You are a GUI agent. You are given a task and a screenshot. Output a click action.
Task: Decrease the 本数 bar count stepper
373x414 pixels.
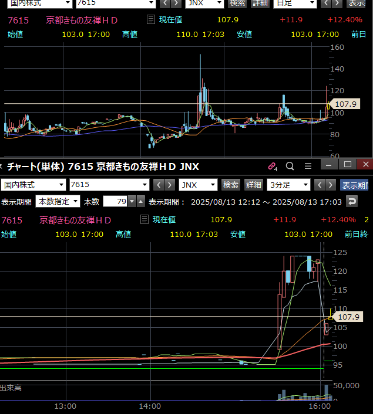(132, 202)
